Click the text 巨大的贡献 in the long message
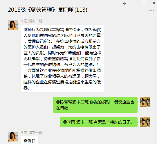Screen dimensions: 157x145 pos(34,53)
